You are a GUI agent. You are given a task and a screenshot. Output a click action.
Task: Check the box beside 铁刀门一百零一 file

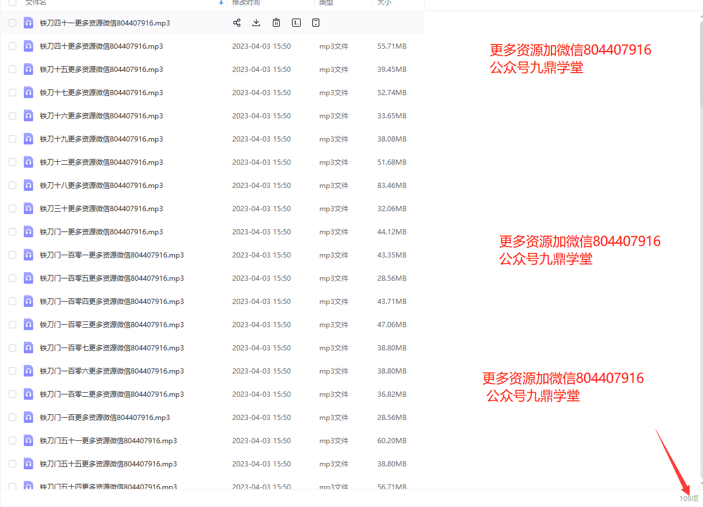pyautogui.click(x=12, y=255)
